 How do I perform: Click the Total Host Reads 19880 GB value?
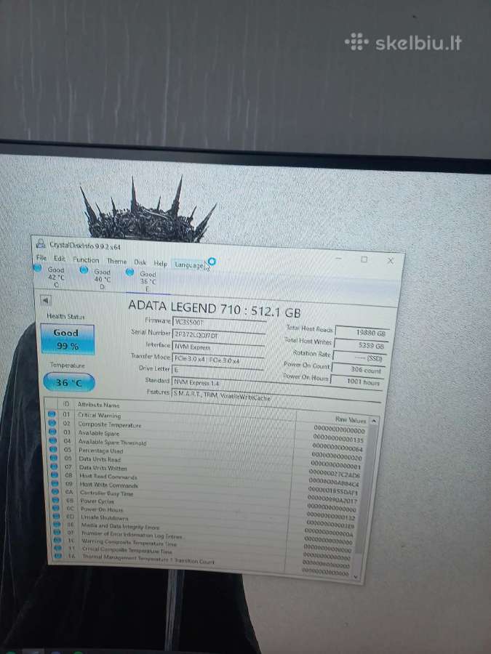point(362,332)
